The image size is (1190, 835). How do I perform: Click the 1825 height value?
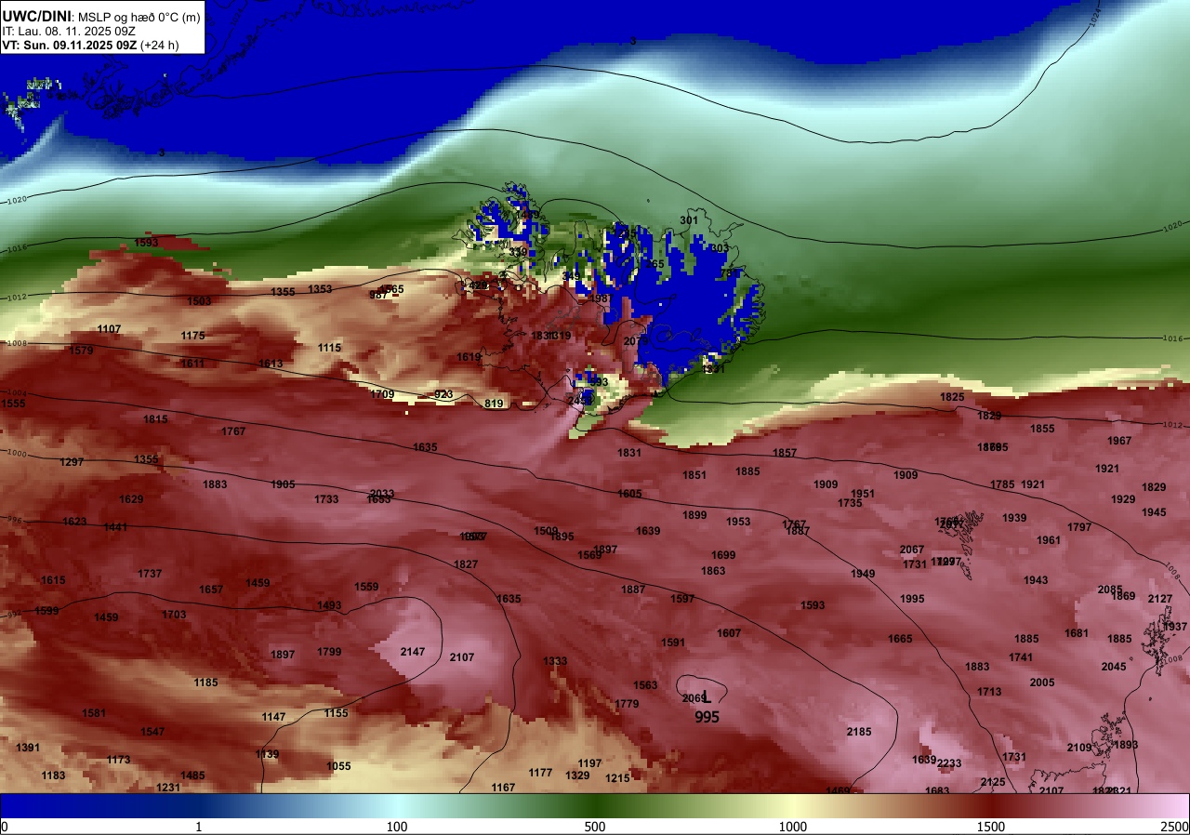952,397
